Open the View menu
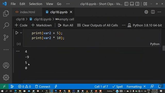 [49, 4]
